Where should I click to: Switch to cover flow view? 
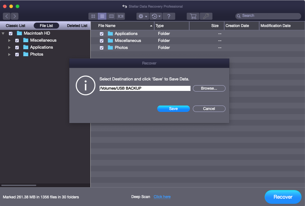[x=121, y=16]
